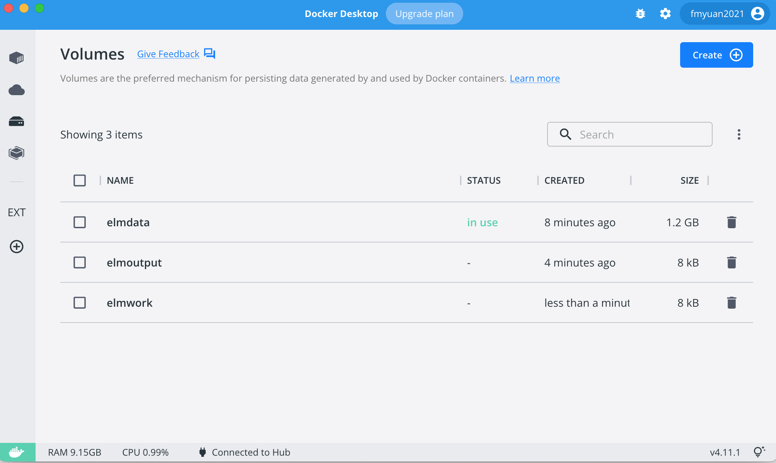Click the Create volume button

pos(716,55)
